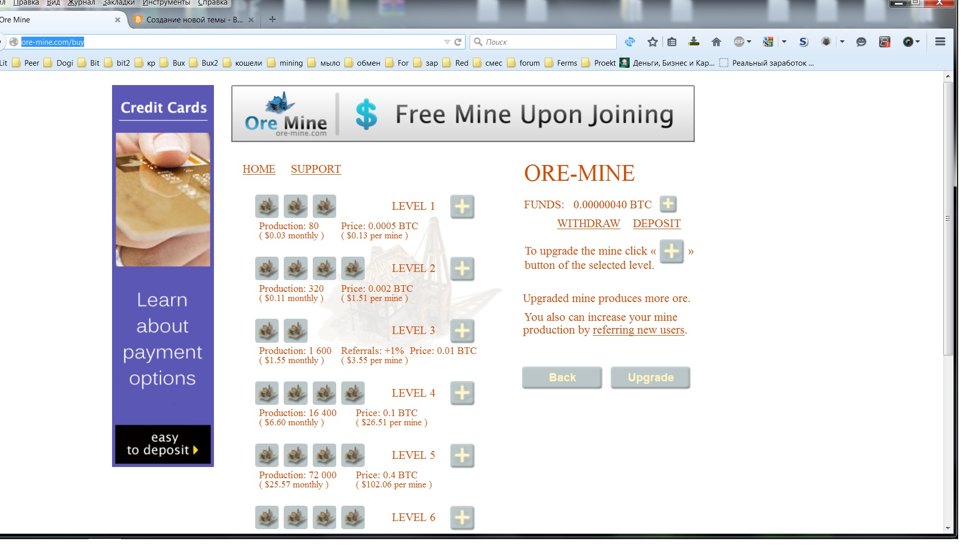Open the bookmarks list icon in toolbar

(x=672, y=42)
